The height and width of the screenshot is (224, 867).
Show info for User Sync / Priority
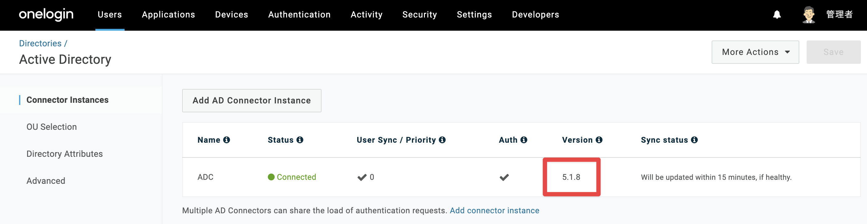tap(442, 140)
